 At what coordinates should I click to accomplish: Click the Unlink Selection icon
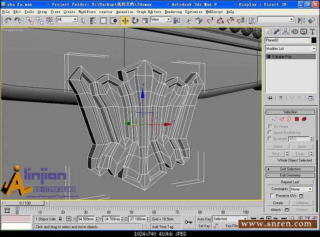point(40,20)
